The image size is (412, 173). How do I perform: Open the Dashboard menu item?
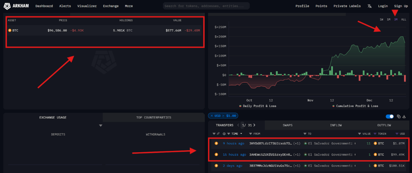pos(44,6)
